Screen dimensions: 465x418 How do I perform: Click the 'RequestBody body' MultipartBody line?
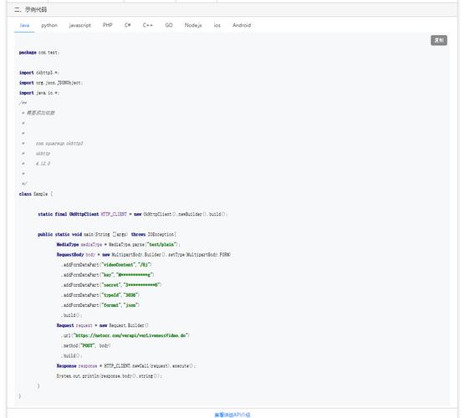pos(144,254)
